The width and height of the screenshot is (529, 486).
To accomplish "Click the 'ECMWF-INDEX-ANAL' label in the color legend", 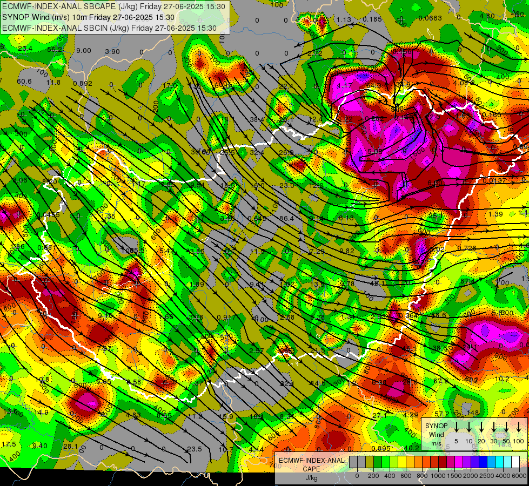I will (x=311, y=461).
